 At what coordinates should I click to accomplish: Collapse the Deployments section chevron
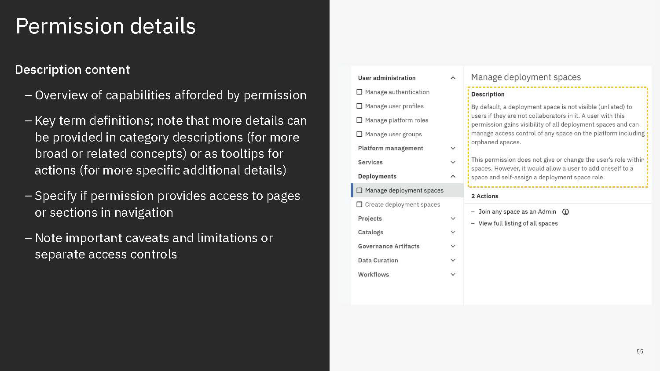click(453, 176)
